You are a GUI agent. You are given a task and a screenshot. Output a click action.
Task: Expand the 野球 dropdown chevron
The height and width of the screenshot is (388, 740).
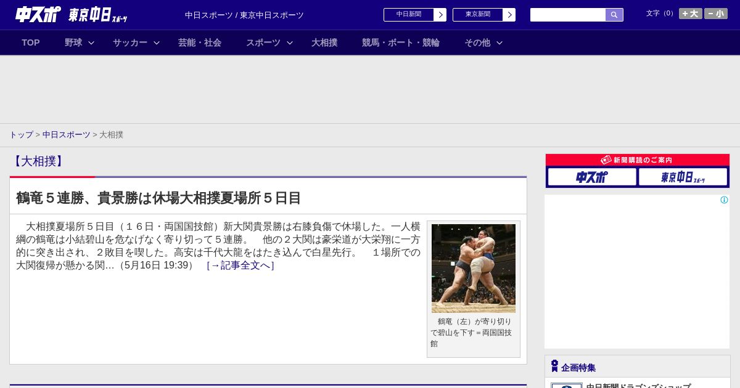pos(91,42)
